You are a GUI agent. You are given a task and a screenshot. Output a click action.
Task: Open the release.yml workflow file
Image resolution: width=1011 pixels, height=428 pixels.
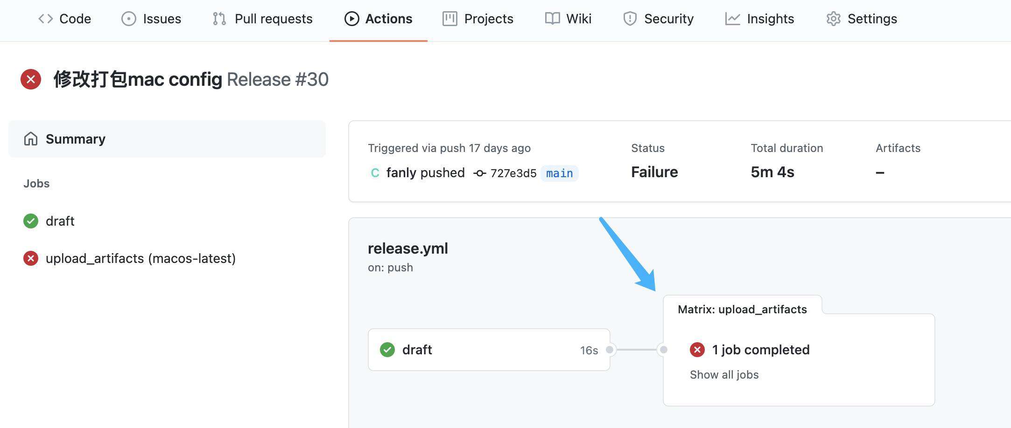407,248
